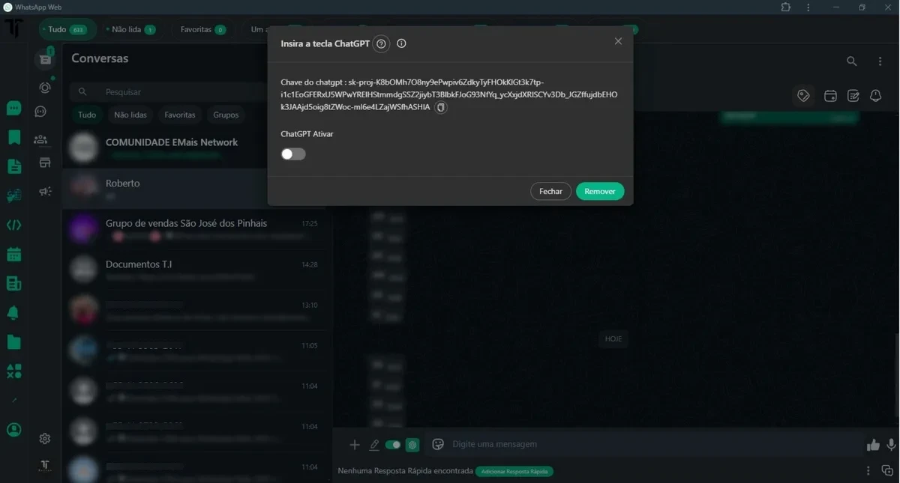Click the green Remover button
The height and width of the screenshot is (483, 900).
pos(600,192)
